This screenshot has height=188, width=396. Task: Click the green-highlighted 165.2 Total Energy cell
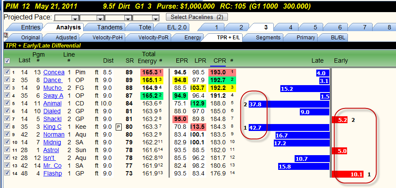click(x=152, y=96)
